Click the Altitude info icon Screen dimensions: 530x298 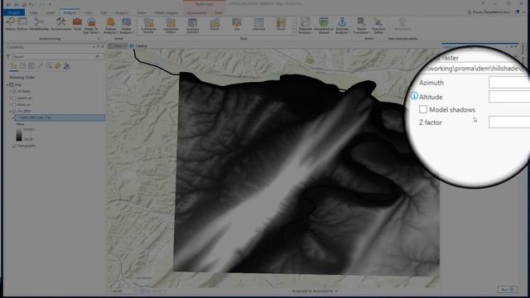pos(414,96)
